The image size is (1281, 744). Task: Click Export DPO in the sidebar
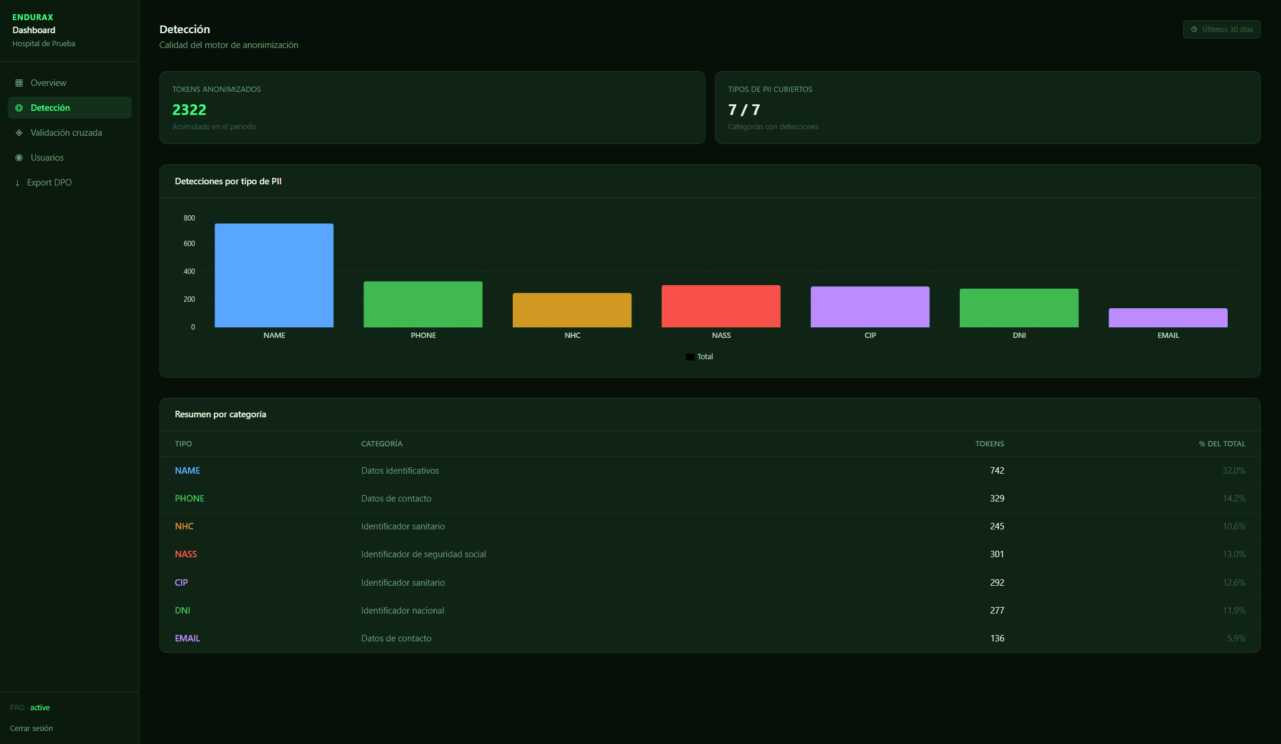[x=49, y=182]
